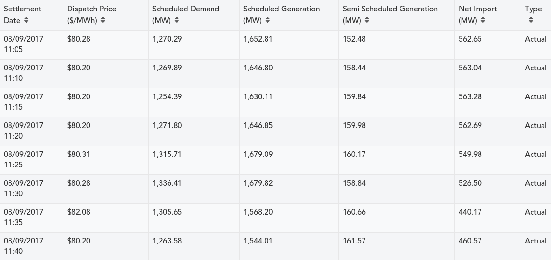Click the 1,544.01 scheduled generation cell

pos(258,241)
